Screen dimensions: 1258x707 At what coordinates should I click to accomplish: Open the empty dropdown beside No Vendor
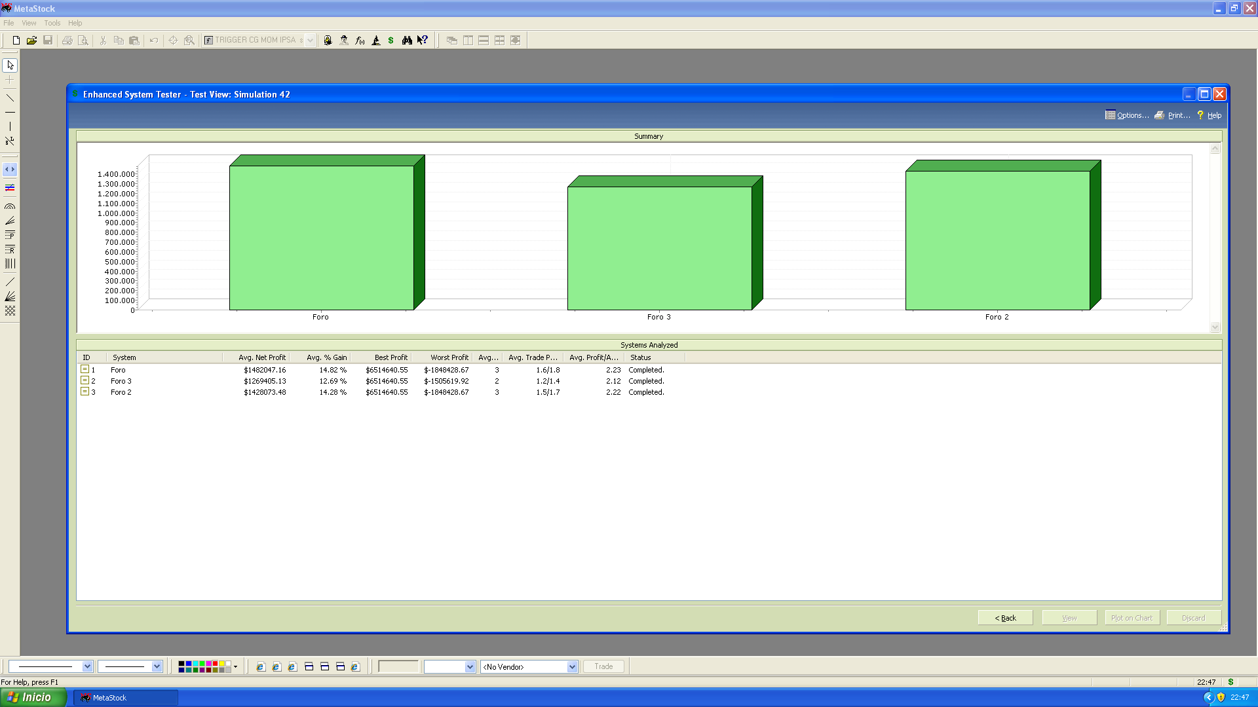point(470,666)
